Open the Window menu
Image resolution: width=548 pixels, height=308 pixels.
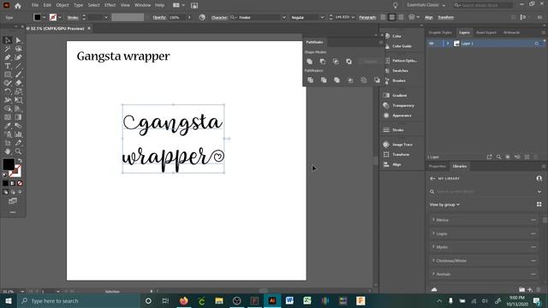(143, 5)
